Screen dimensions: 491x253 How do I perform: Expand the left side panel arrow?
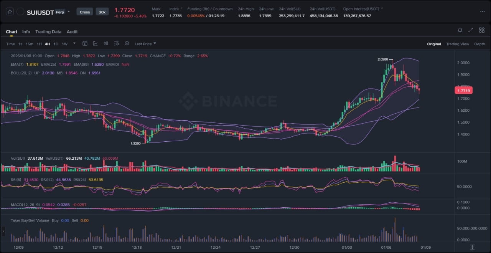[x=3, y=231]
